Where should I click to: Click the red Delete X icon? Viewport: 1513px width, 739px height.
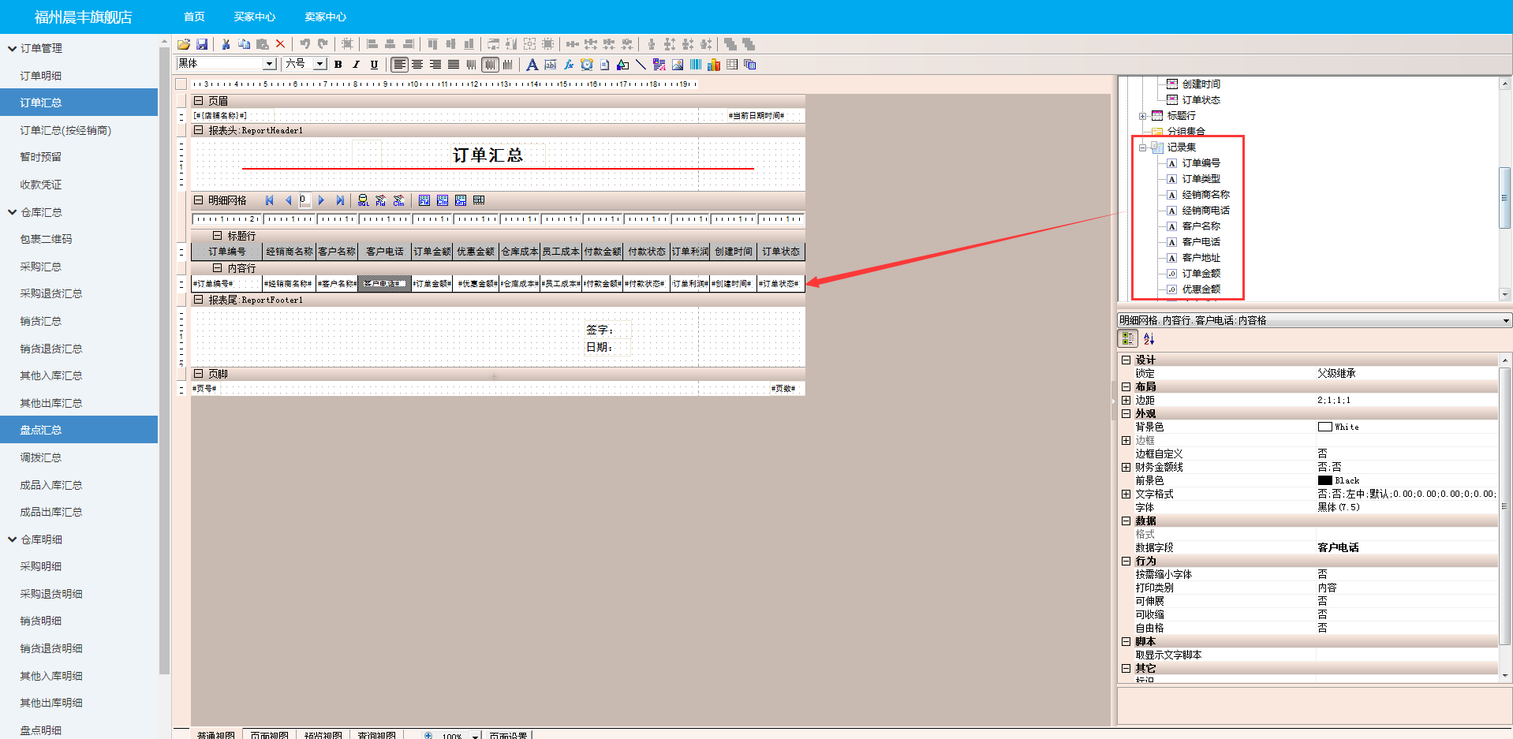pos(280,44)
